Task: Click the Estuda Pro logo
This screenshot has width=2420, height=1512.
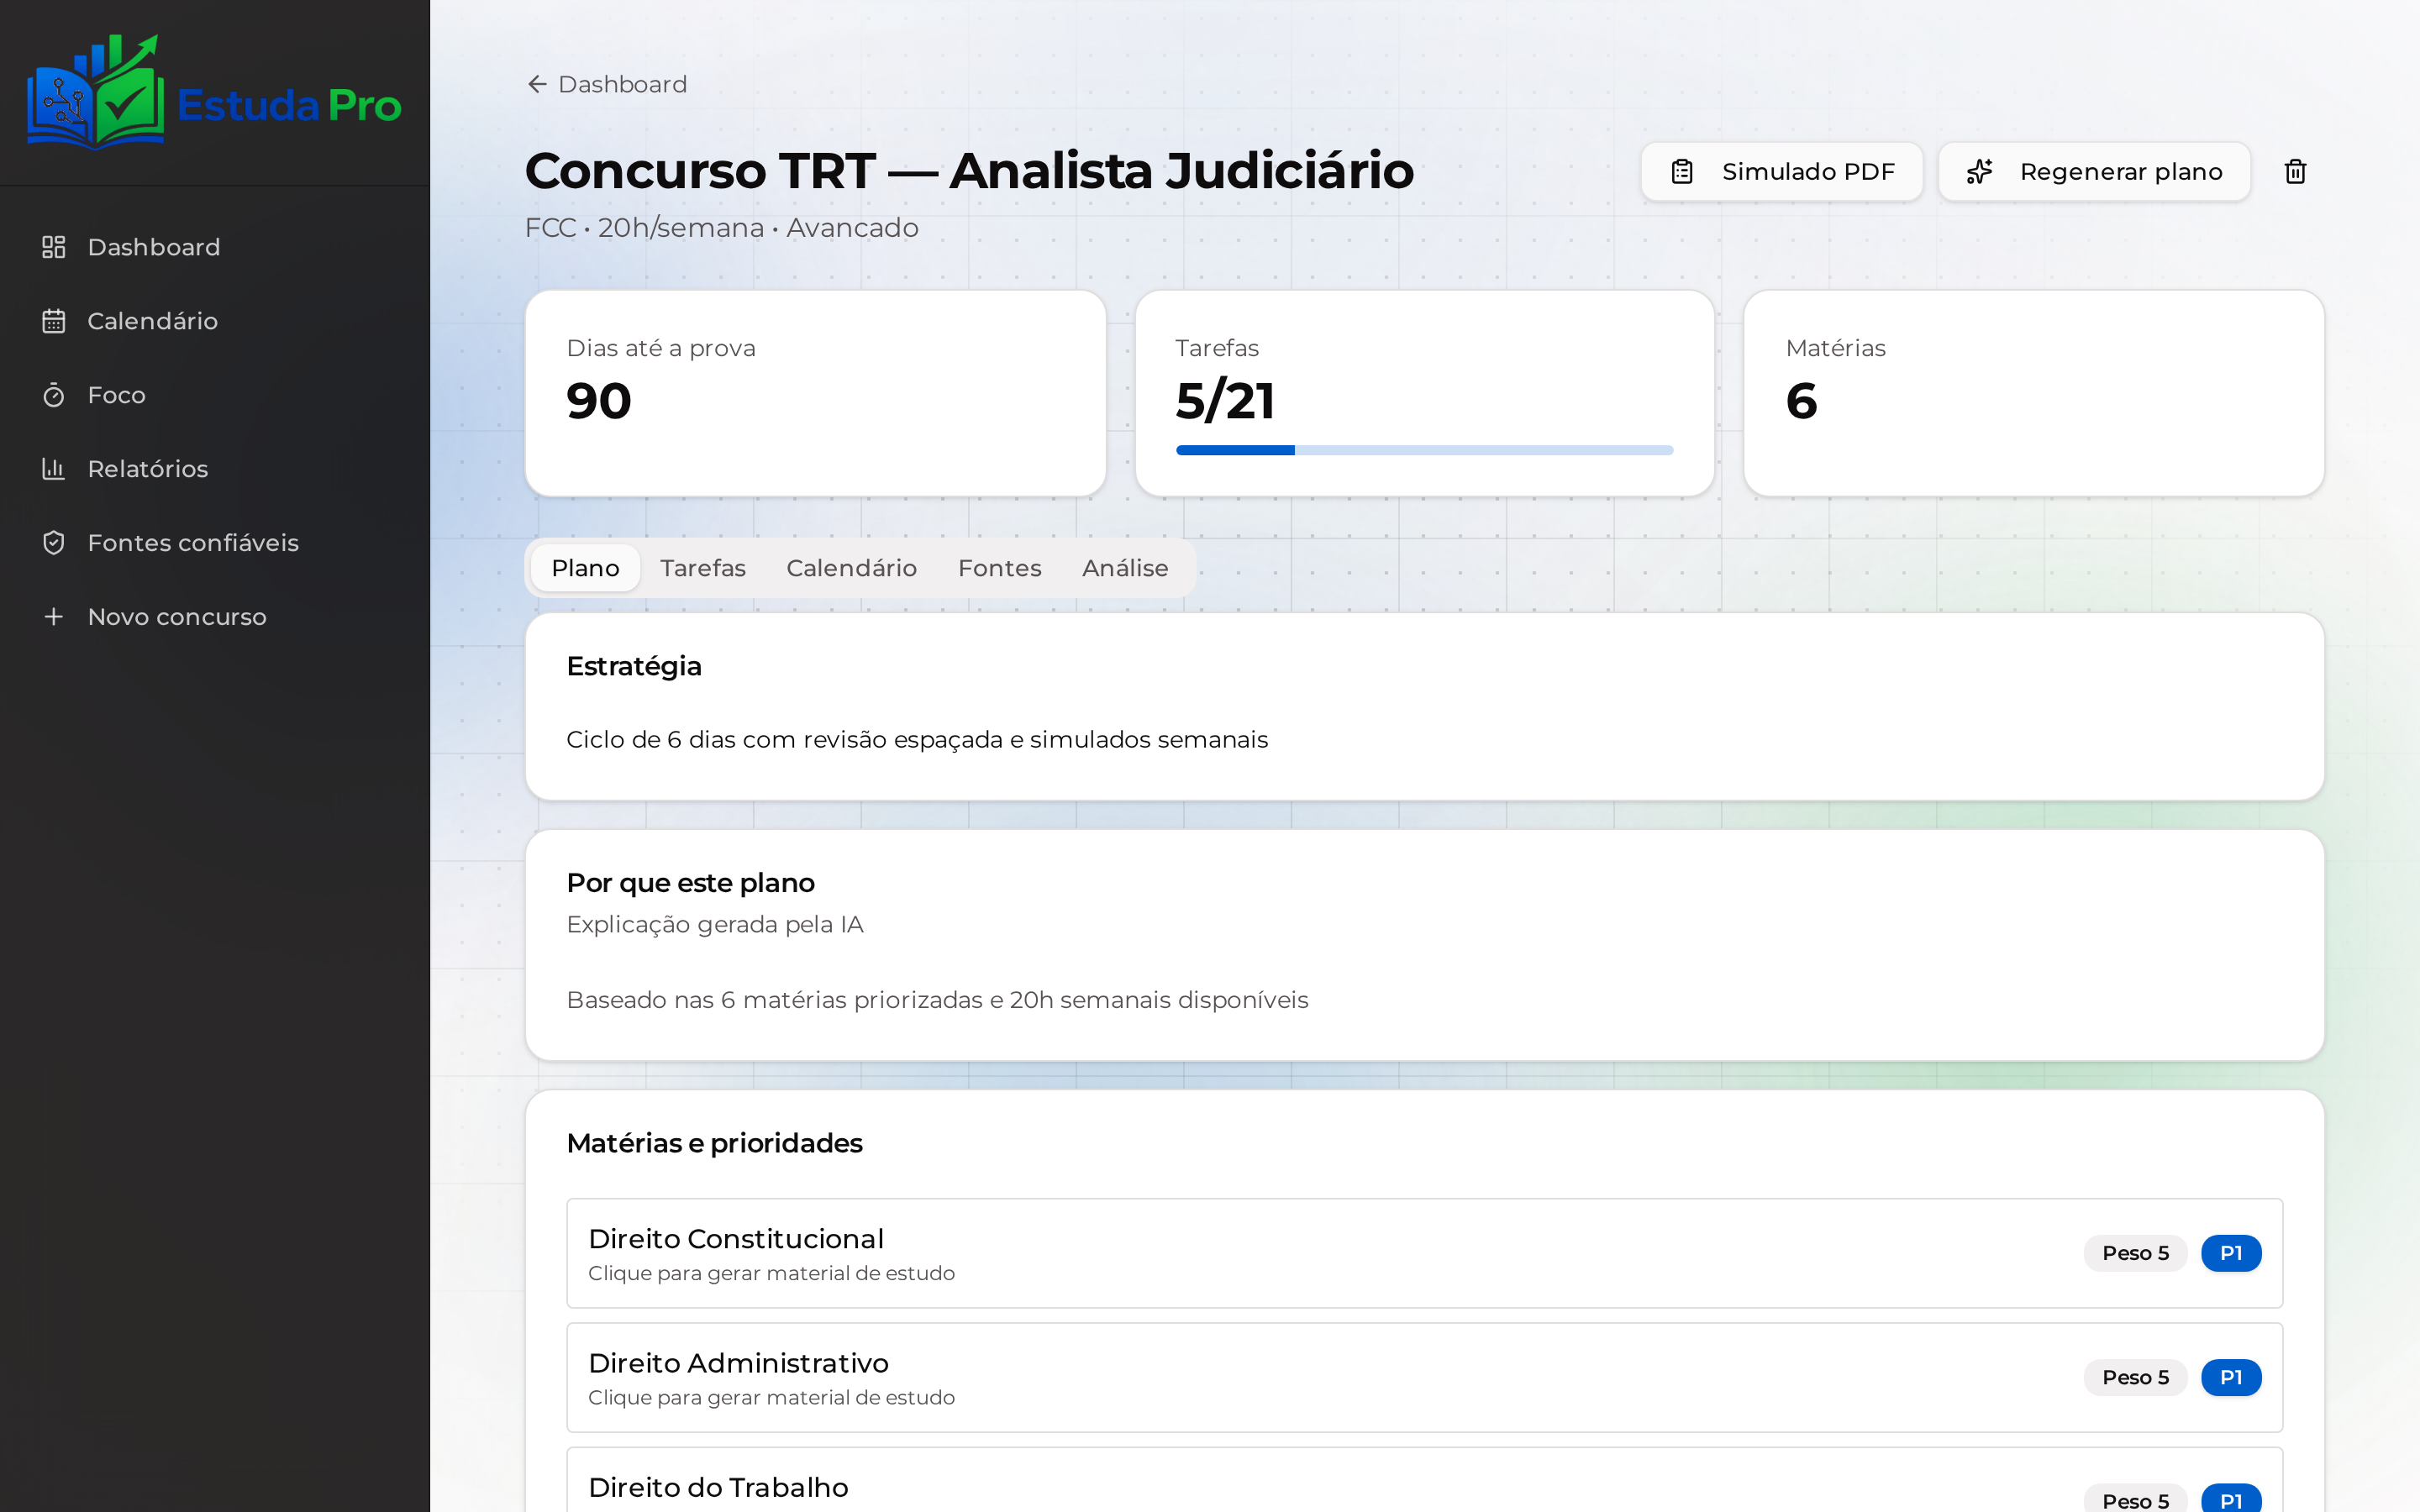Action: (214, 92)
